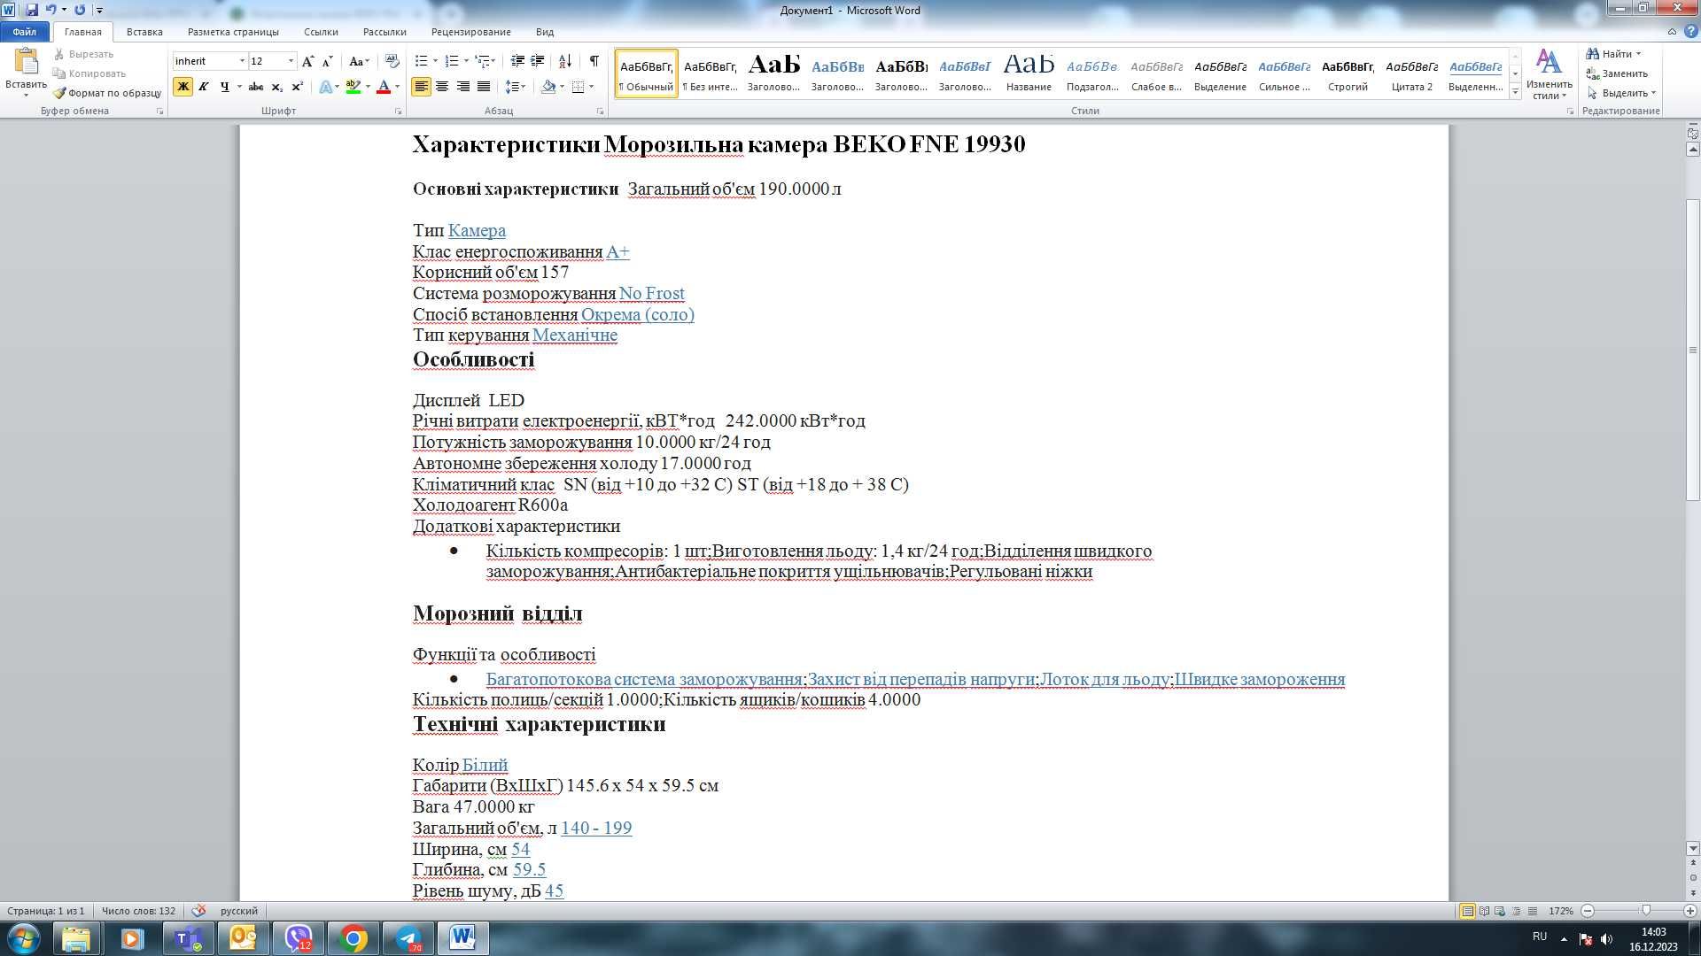Toggle strikethrough formatting
The image size is (1701, 956).
(256, 87)
